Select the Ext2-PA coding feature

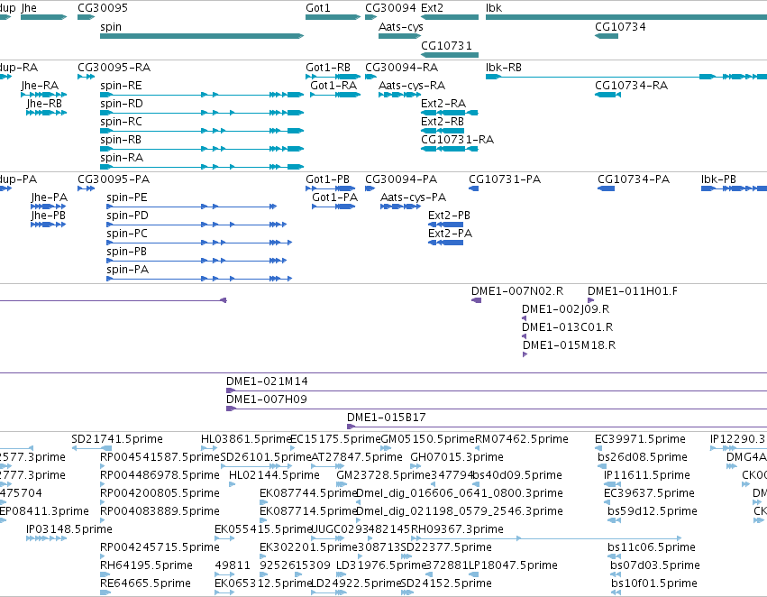click(x=445, y=243)
